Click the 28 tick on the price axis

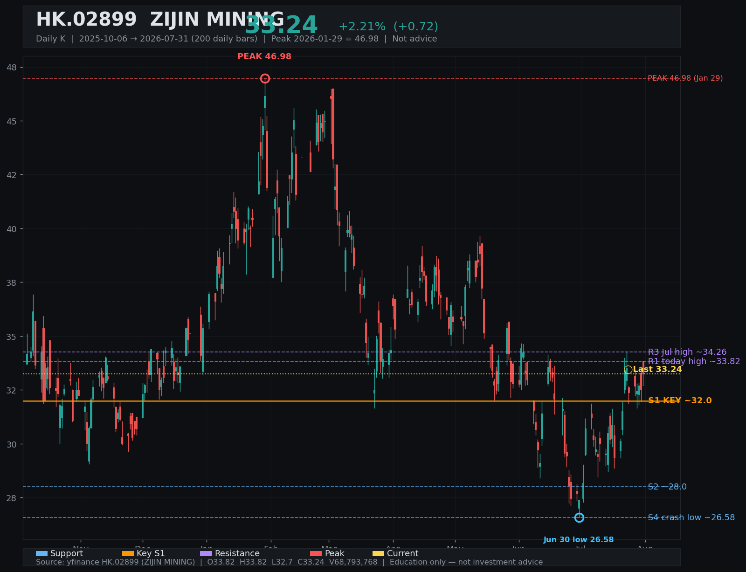12,498
